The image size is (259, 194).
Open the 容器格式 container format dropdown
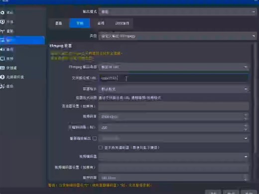pyautogui.click(x=174, y=89)
